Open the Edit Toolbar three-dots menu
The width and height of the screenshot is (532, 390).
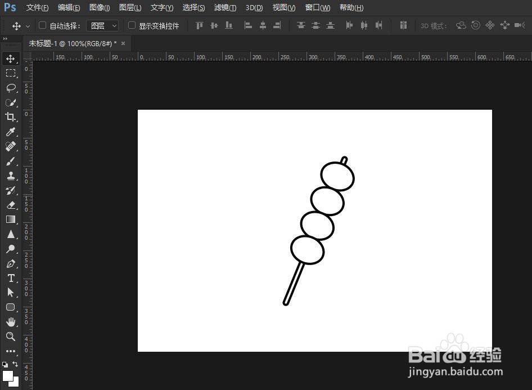(11, 351)
